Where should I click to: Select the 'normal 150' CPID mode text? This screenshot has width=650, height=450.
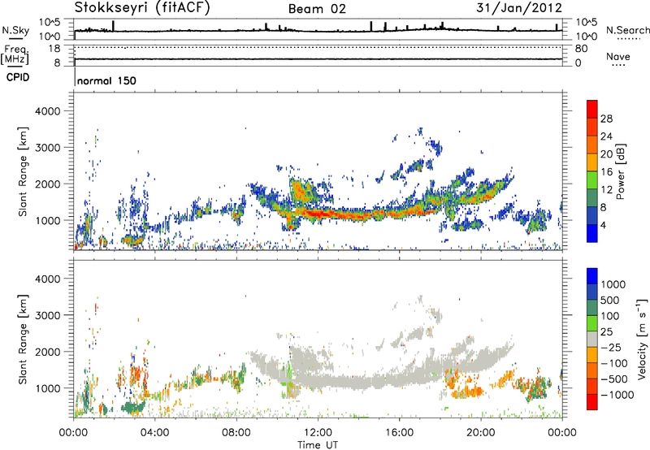(106, 80)
